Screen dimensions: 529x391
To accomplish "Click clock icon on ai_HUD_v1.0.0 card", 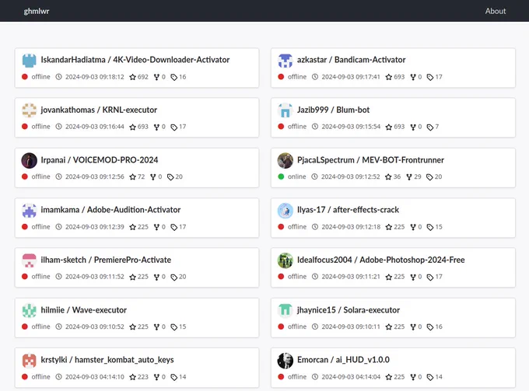I will [x=315, y=377].
